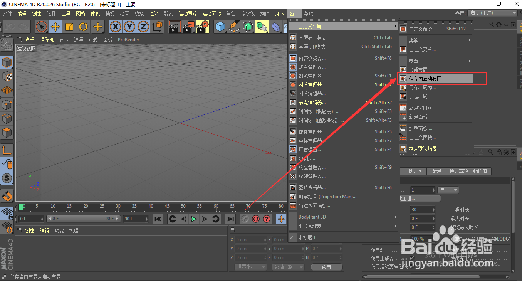Screen dimensions: 522x281
Task: Click the Undo arrow icon
Action: coord(11,27)
